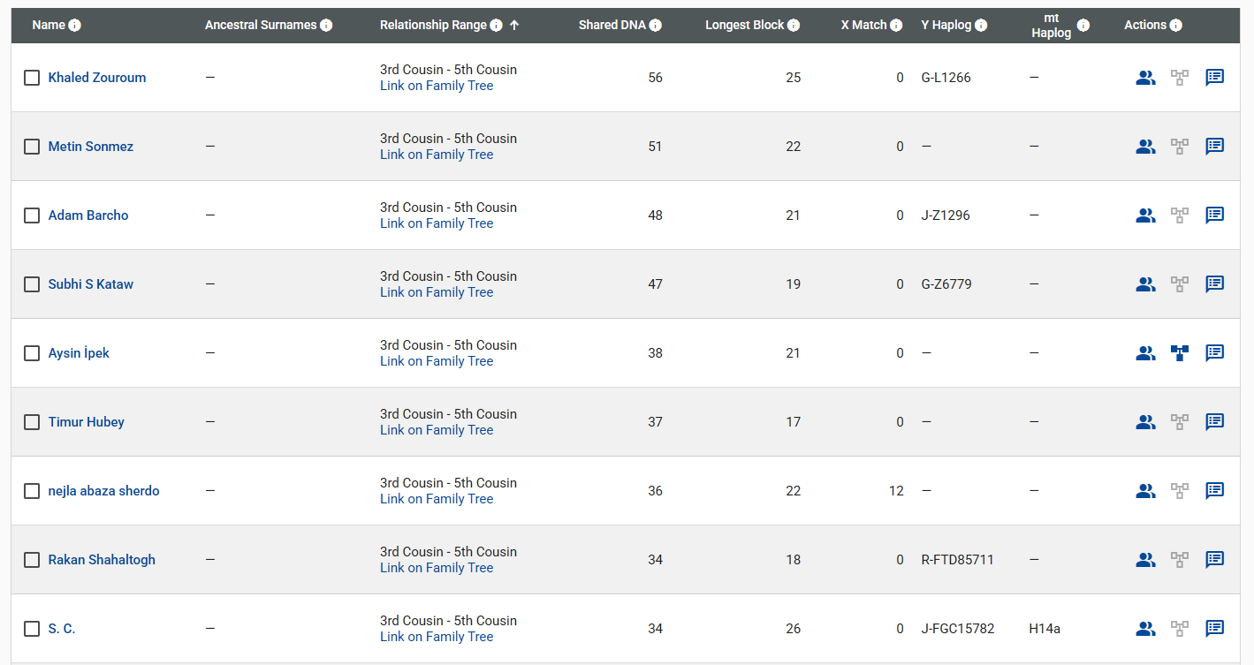Click info icon beside X Match header
Viewport: 1254px width, 665px height.
tap(896, 26)
